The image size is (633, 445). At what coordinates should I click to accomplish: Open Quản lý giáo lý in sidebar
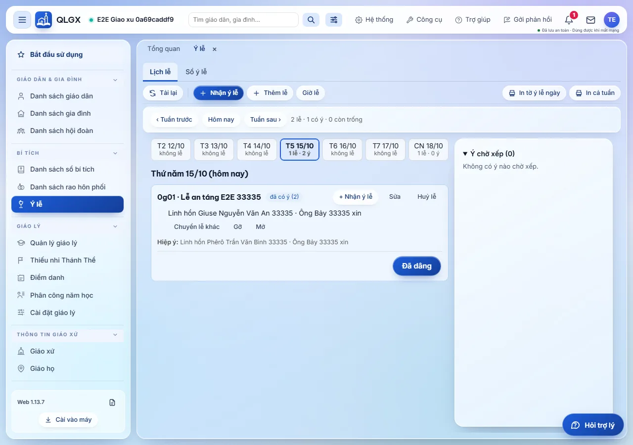[x=67, y=243]
